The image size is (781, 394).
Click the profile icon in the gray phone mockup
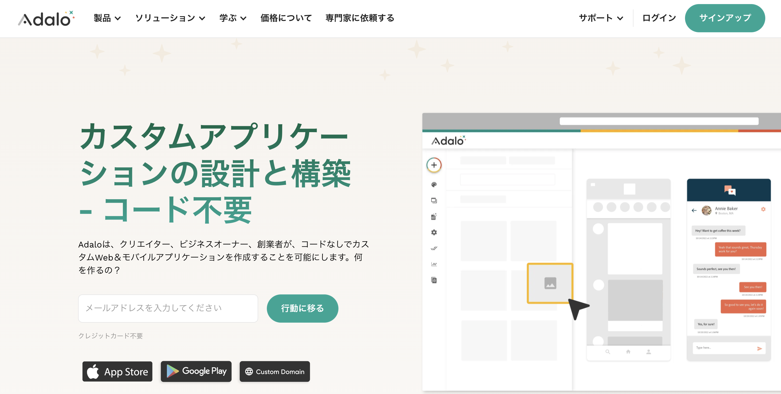pyautogui.click(x=648, y=352)
